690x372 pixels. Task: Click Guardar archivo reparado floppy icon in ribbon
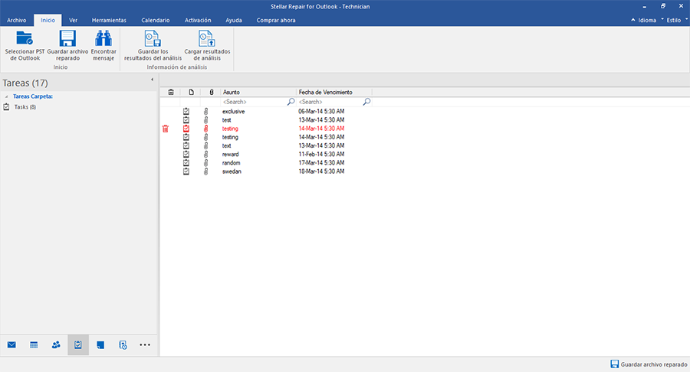click(x=67, y=38)
